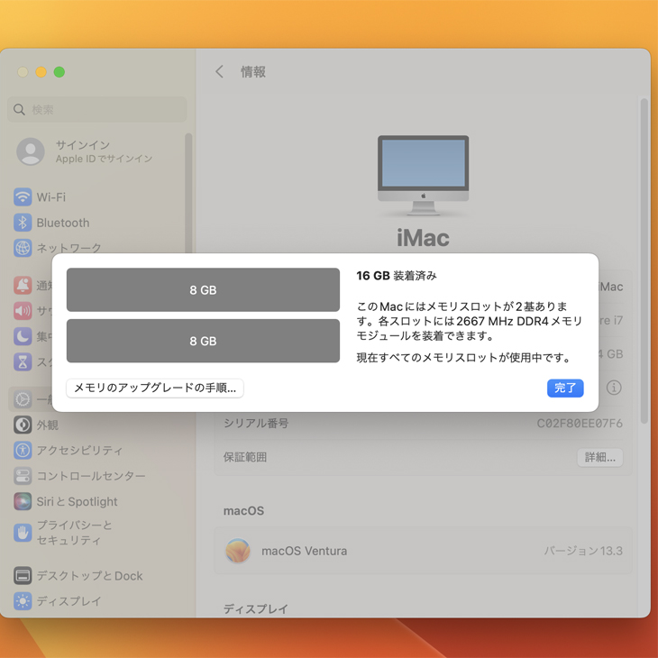
Task: Select デスクトップと Dock in sidebar
Action: pos(88,576)
